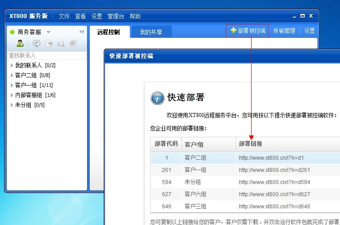Click 设置 next to 传输管理
This screenshot has width=340, height=225.
[x=309, y=31]
